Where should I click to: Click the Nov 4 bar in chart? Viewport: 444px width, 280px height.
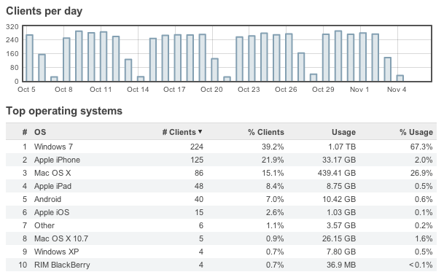[x=400, y=78]
